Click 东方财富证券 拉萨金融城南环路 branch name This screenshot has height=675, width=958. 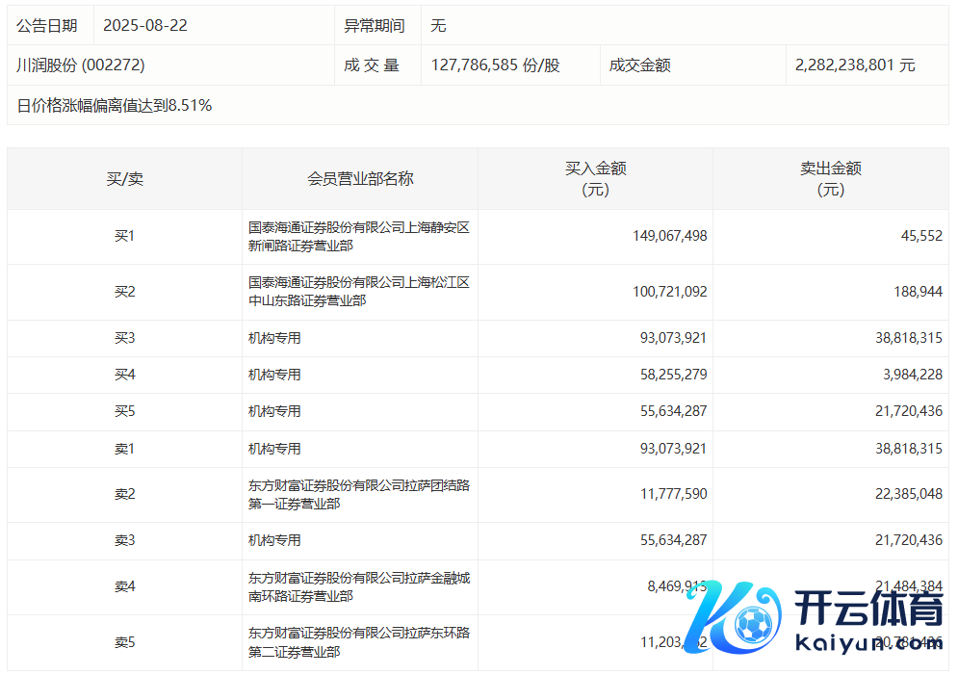coord(358,587)
